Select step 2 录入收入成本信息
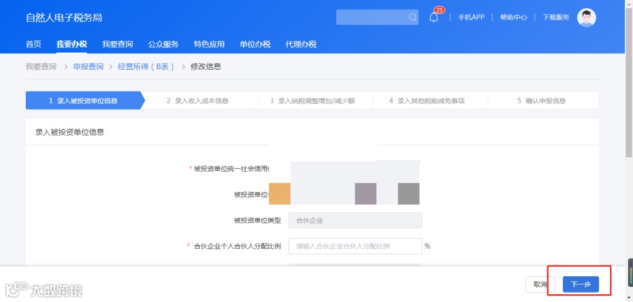633x302 pixels. [x=198, y=100]
